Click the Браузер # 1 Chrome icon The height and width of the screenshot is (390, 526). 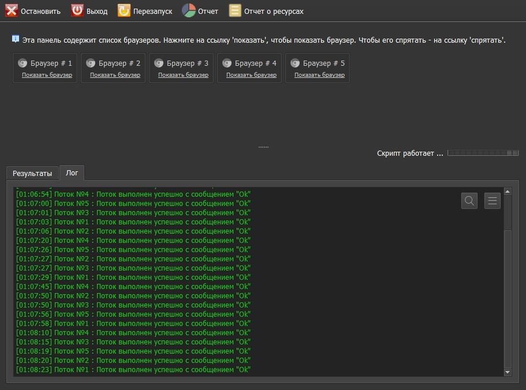[x=23, y=63]
